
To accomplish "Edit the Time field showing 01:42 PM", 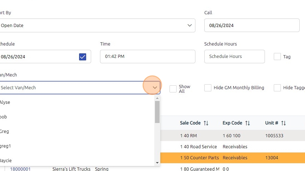I will [x=148, y=57].
